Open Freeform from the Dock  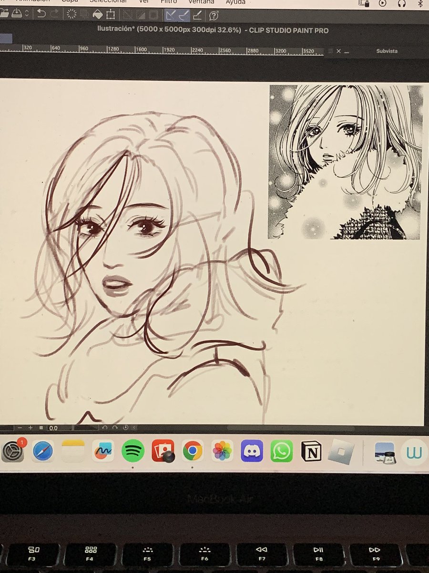pos(103,451)
